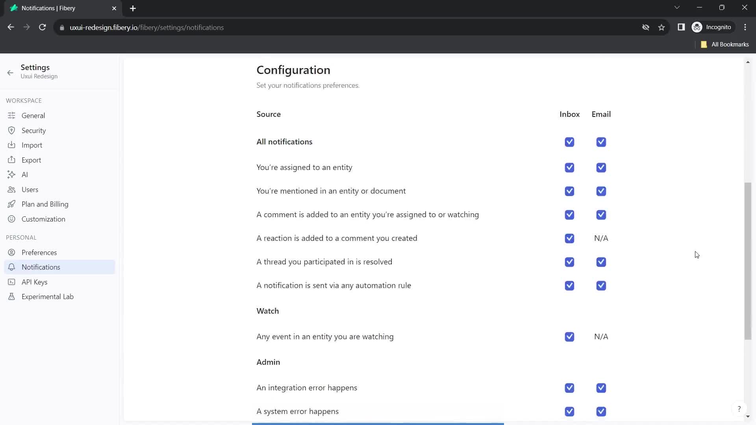Click the General settings sliders icon
The width and height of the screenshot is (756, 425).
tap(11, 115)
